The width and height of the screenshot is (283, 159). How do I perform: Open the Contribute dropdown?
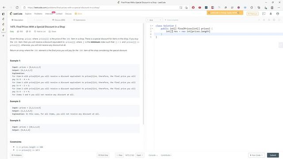click(166, 155)
